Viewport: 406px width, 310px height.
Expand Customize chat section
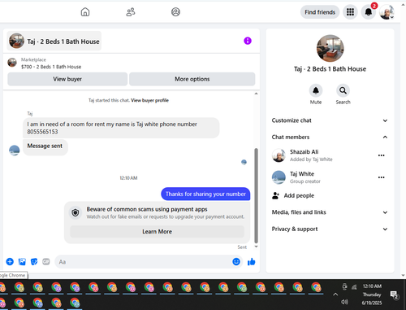click(x=330, y=120)
